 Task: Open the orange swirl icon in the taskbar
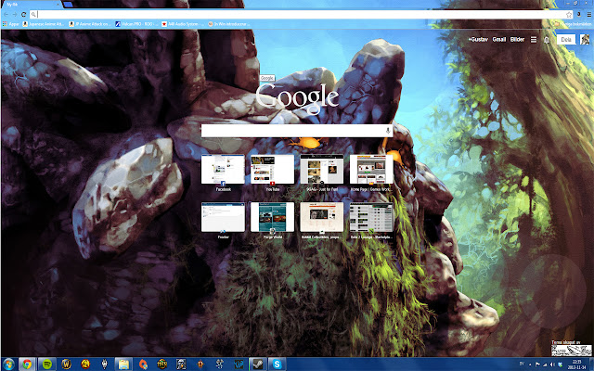coord(143,365)
